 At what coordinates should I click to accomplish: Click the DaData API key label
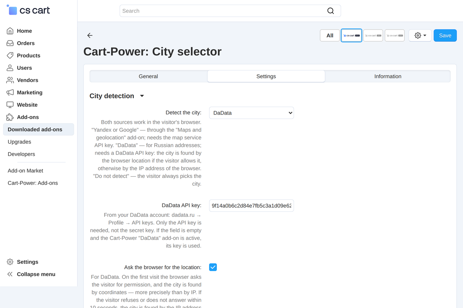pyautogui.click(x=181, y=205)
